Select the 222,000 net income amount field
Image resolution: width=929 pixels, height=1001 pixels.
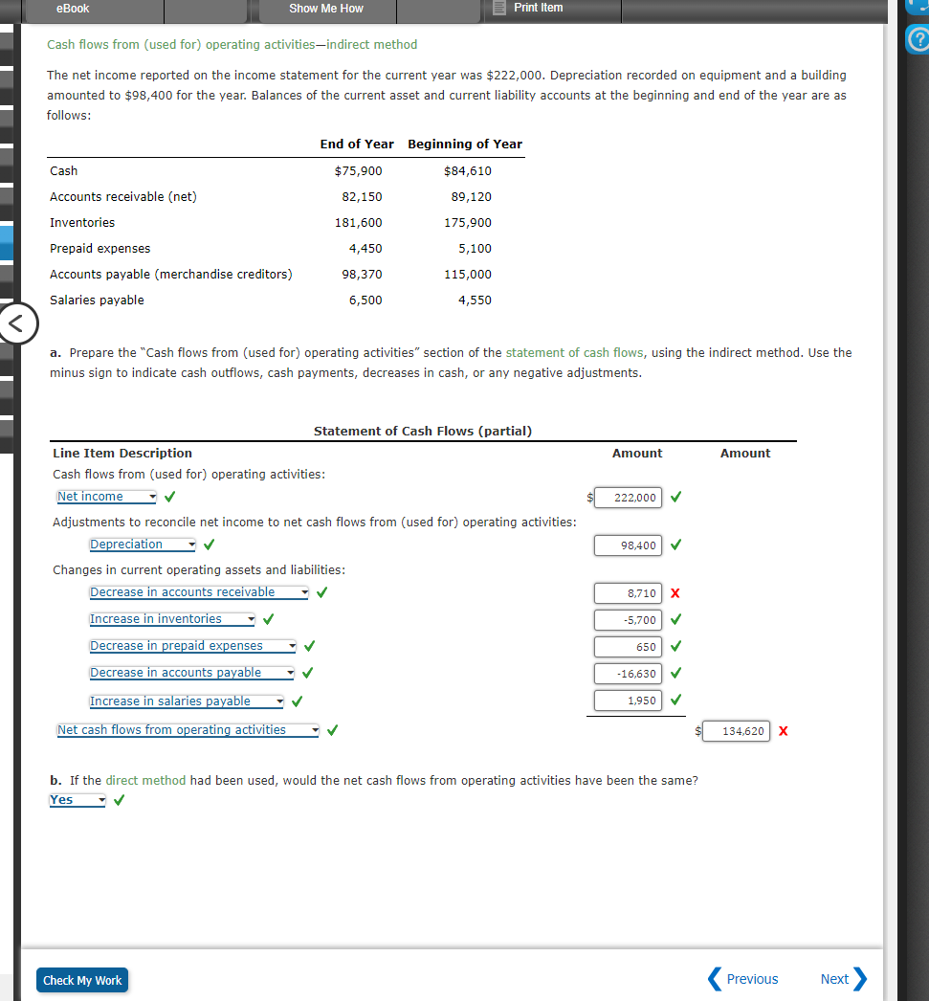pyautogui.click(x=628, y=497)
